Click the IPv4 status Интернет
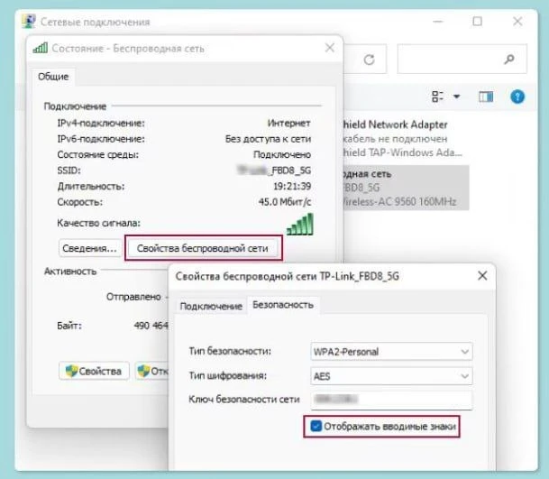This screenshot has width=549, height=479. (x=288, y=123)
